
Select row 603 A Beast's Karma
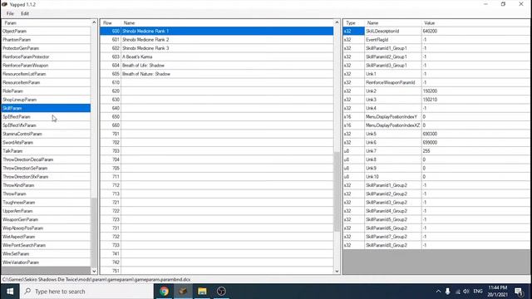[x=217, y=56]
